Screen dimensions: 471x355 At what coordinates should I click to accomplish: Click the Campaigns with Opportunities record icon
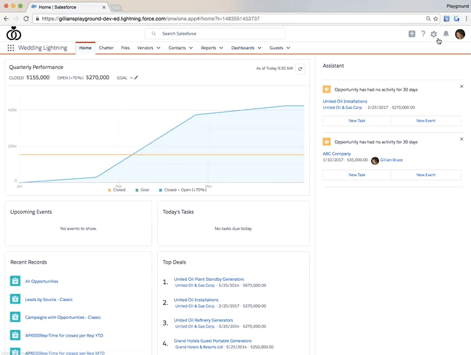(x=15, y=317)
